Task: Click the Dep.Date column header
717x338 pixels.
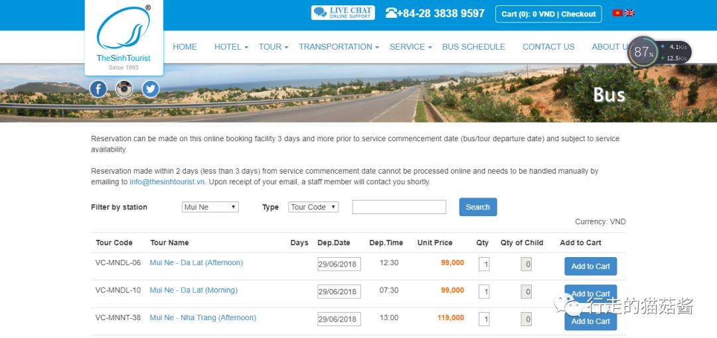Action: (334, 243)
